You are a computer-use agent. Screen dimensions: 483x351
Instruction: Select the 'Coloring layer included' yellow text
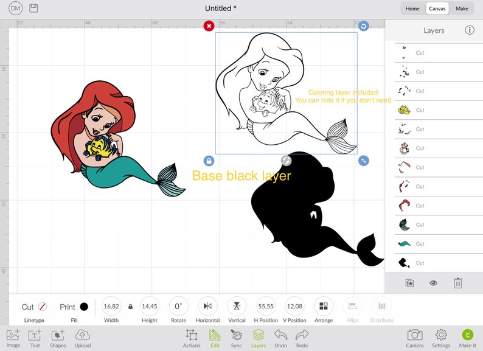point(343,92)
